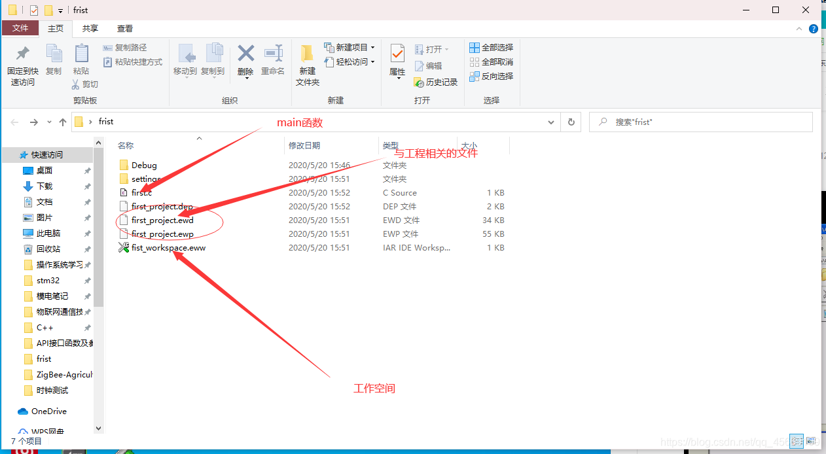Click the Copy icon in ribbon

click(54, 54)
